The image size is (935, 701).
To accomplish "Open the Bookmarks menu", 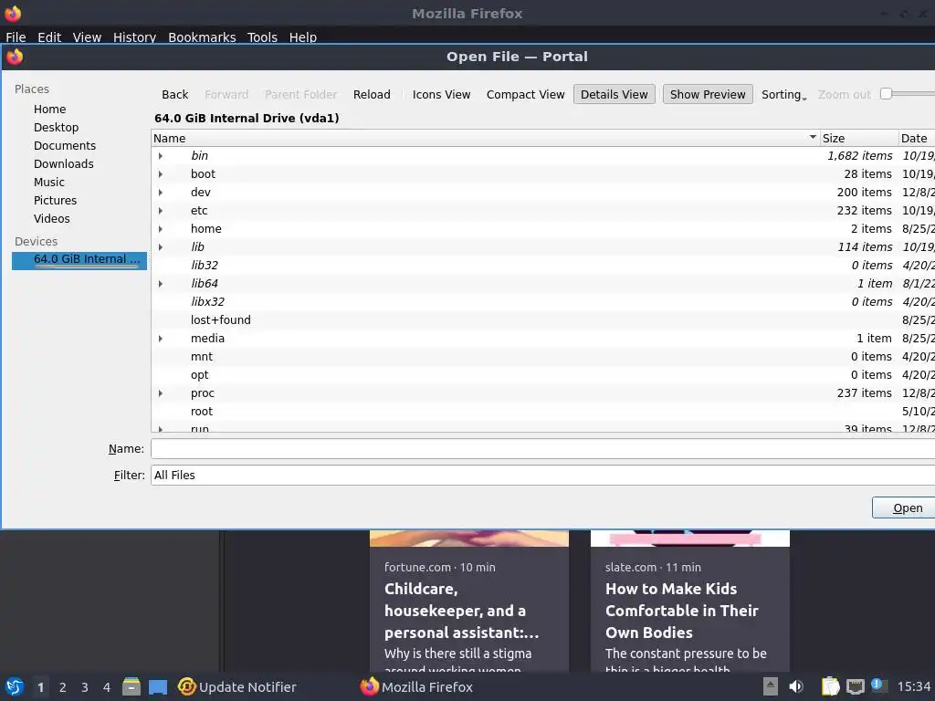I will 202,37.
